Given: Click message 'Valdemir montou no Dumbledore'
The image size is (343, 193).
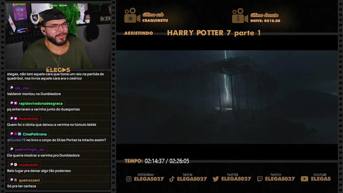Looking at the screenshot, I should point(34,94).
